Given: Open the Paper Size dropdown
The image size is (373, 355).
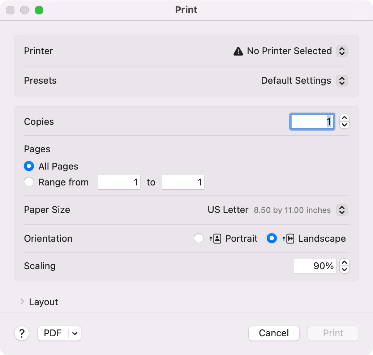Looking at the screenshot, I should click(342, 210).
